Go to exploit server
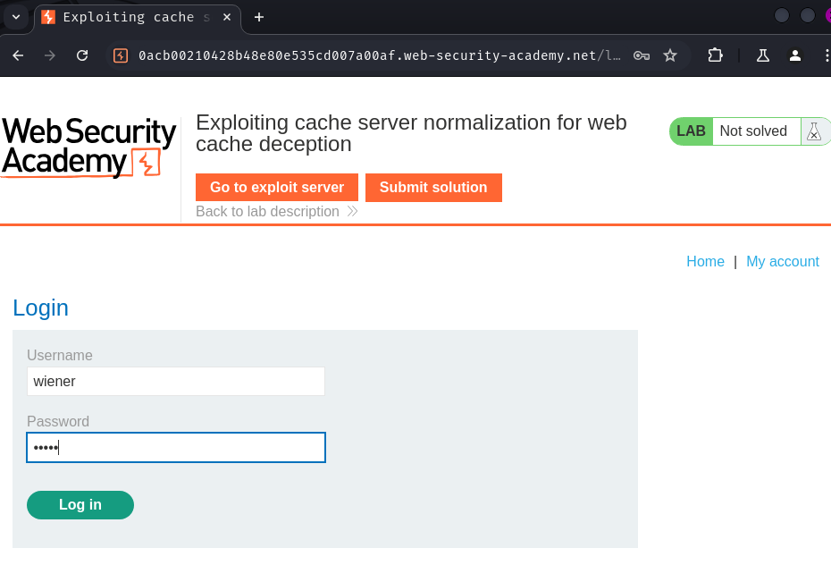 pos(277,187)
